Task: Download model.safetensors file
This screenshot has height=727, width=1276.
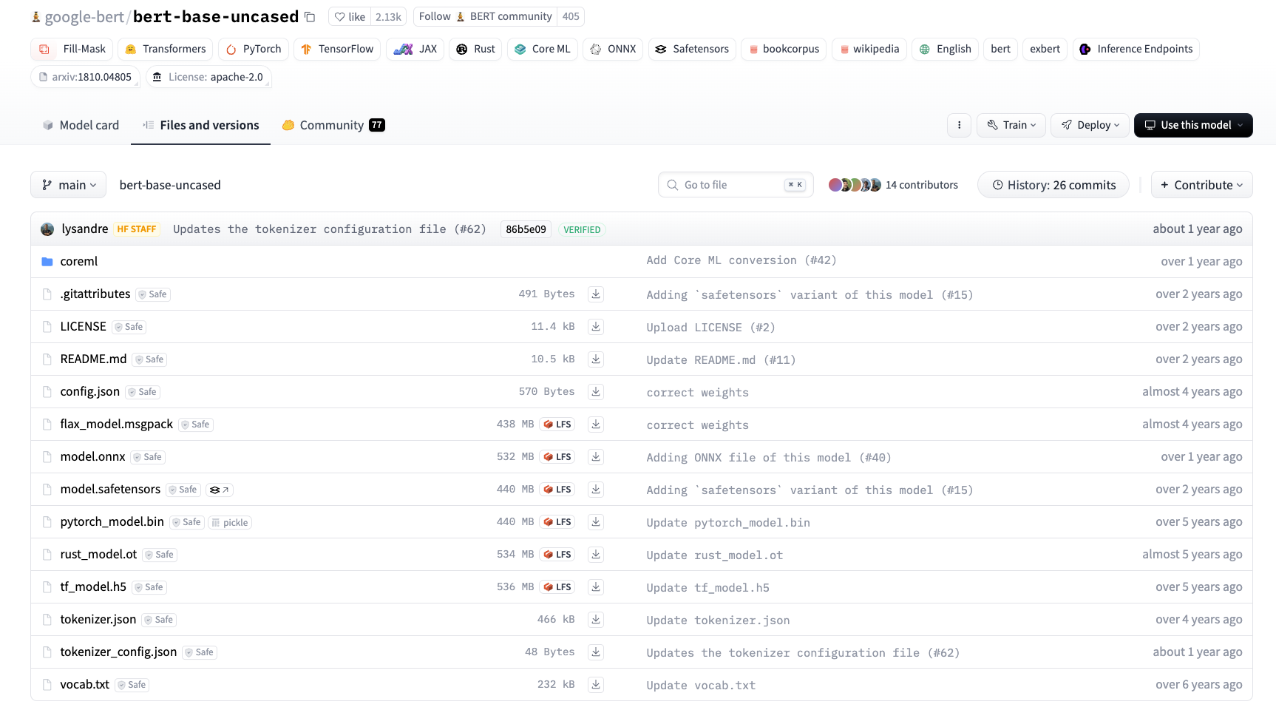Action: (x=596, y=490)
